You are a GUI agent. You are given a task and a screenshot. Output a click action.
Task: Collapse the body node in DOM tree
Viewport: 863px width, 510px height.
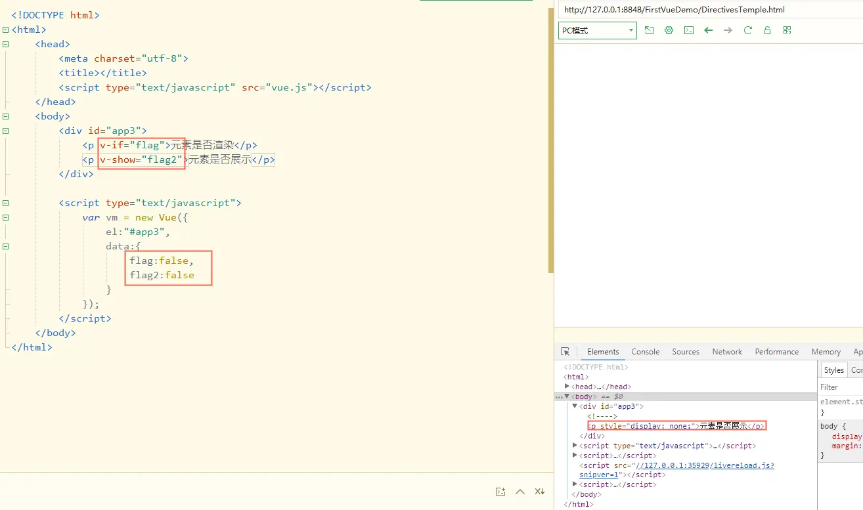[x=567, y=396]
